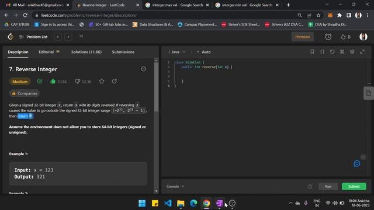
Task: Switch to the All Mail Gmail tab
Action: coord(37,5)
